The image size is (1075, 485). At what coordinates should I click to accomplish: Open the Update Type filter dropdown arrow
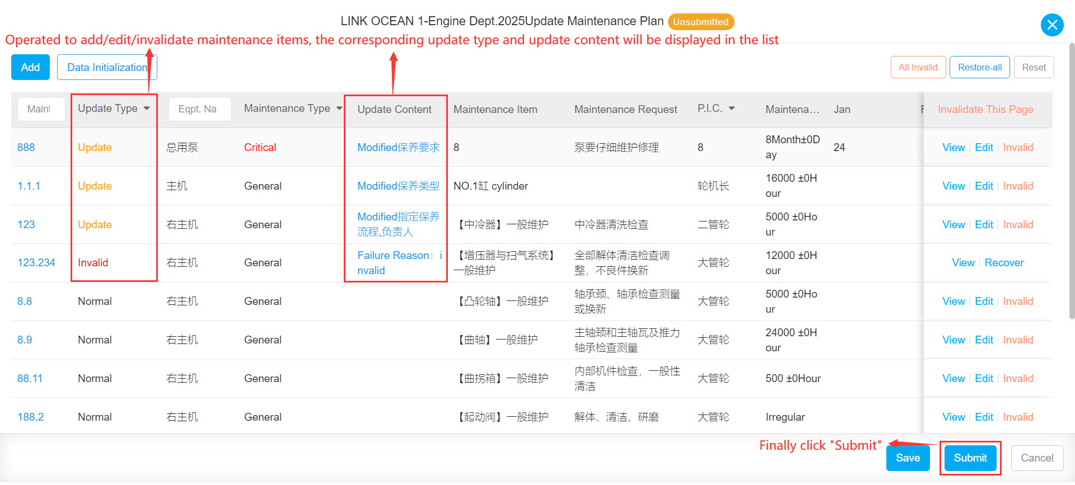[x=147, y=109]
